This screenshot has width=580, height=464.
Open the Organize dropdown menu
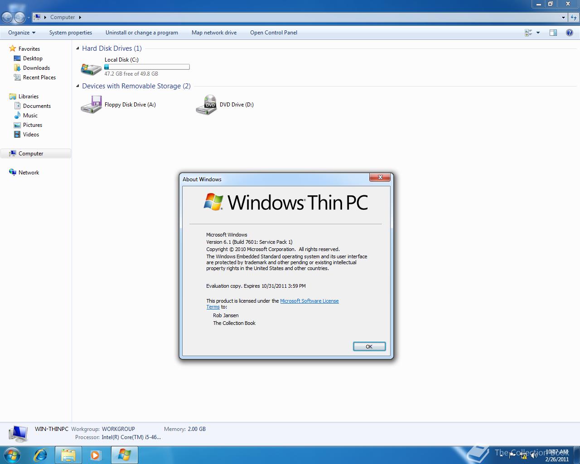point(21,33)
